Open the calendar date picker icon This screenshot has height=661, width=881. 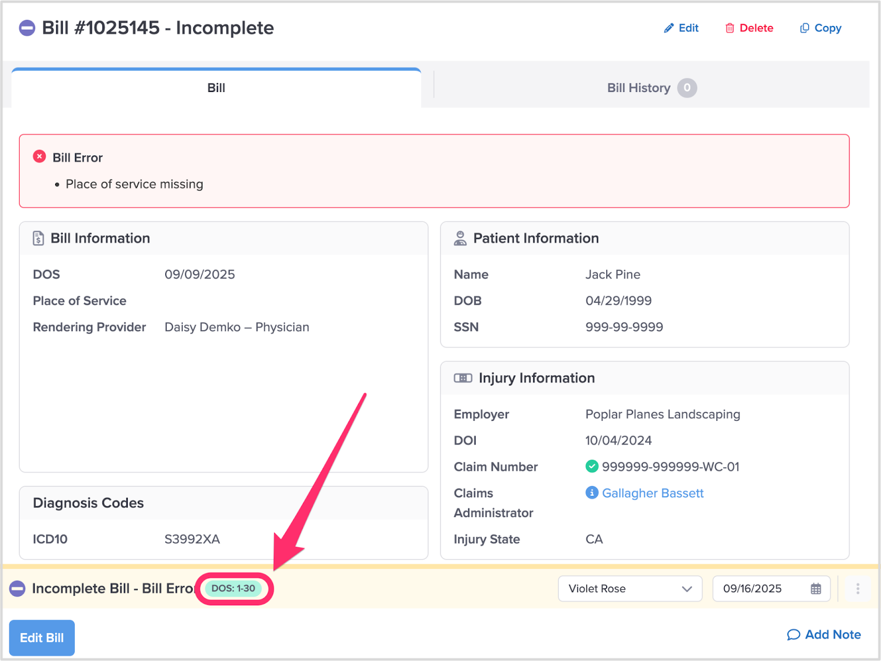(x=815, y=589)
